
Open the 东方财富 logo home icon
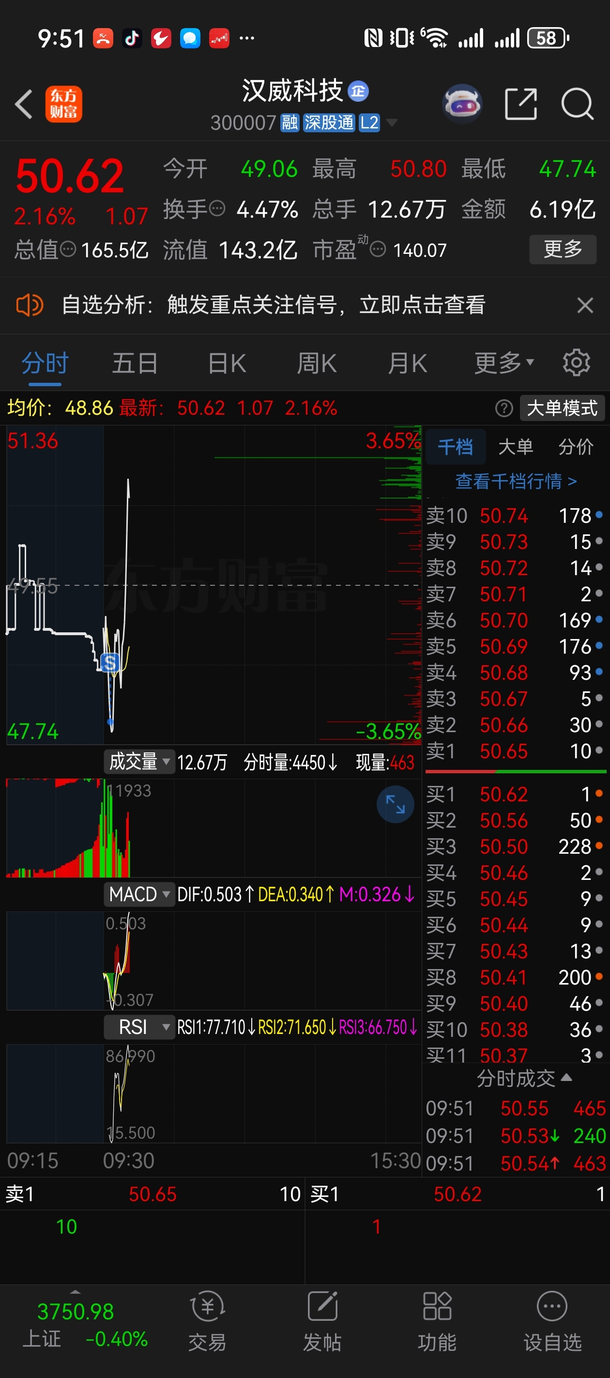click(63, 104)
